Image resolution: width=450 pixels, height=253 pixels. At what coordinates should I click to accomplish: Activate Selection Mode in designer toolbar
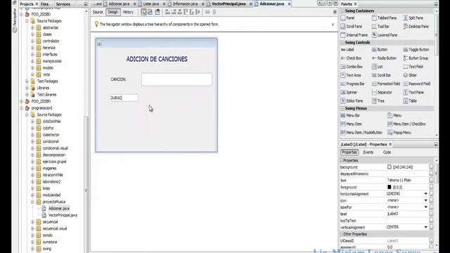tap(143, 12)
